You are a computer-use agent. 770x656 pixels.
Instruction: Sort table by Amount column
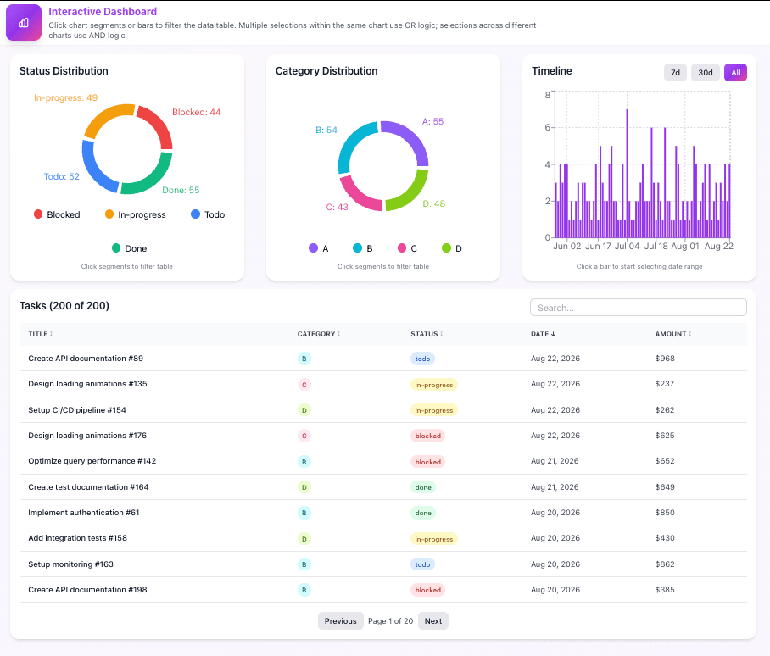tap(673, 334)
